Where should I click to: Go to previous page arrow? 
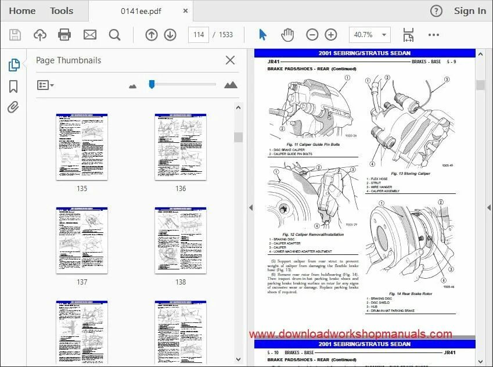click(151, 35)
